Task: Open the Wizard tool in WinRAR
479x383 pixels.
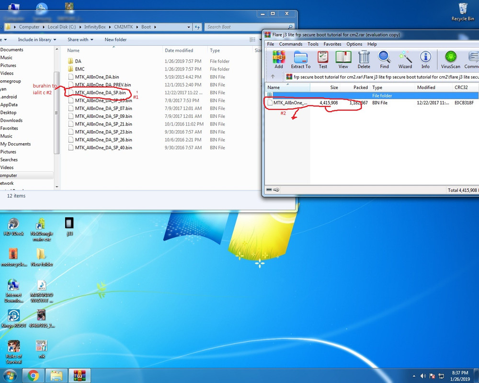Action: point(405,59)
